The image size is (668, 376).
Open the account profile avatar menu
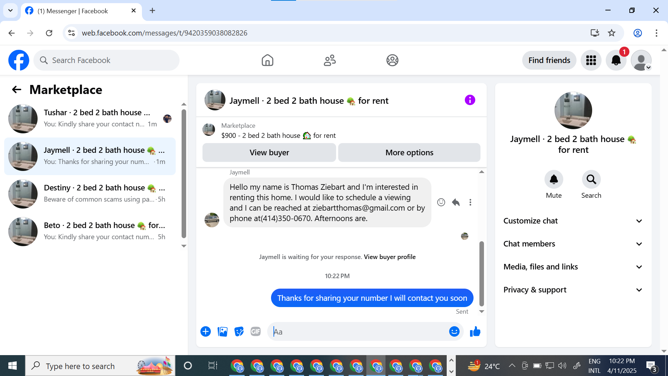click(x=641, y=60)
